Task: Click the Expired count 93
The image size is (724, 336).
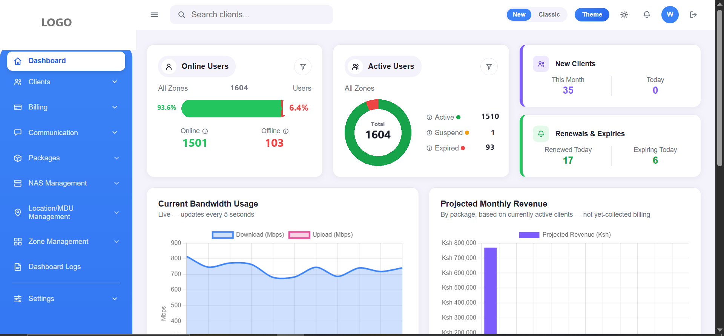Action: click(x=490, y=147)
